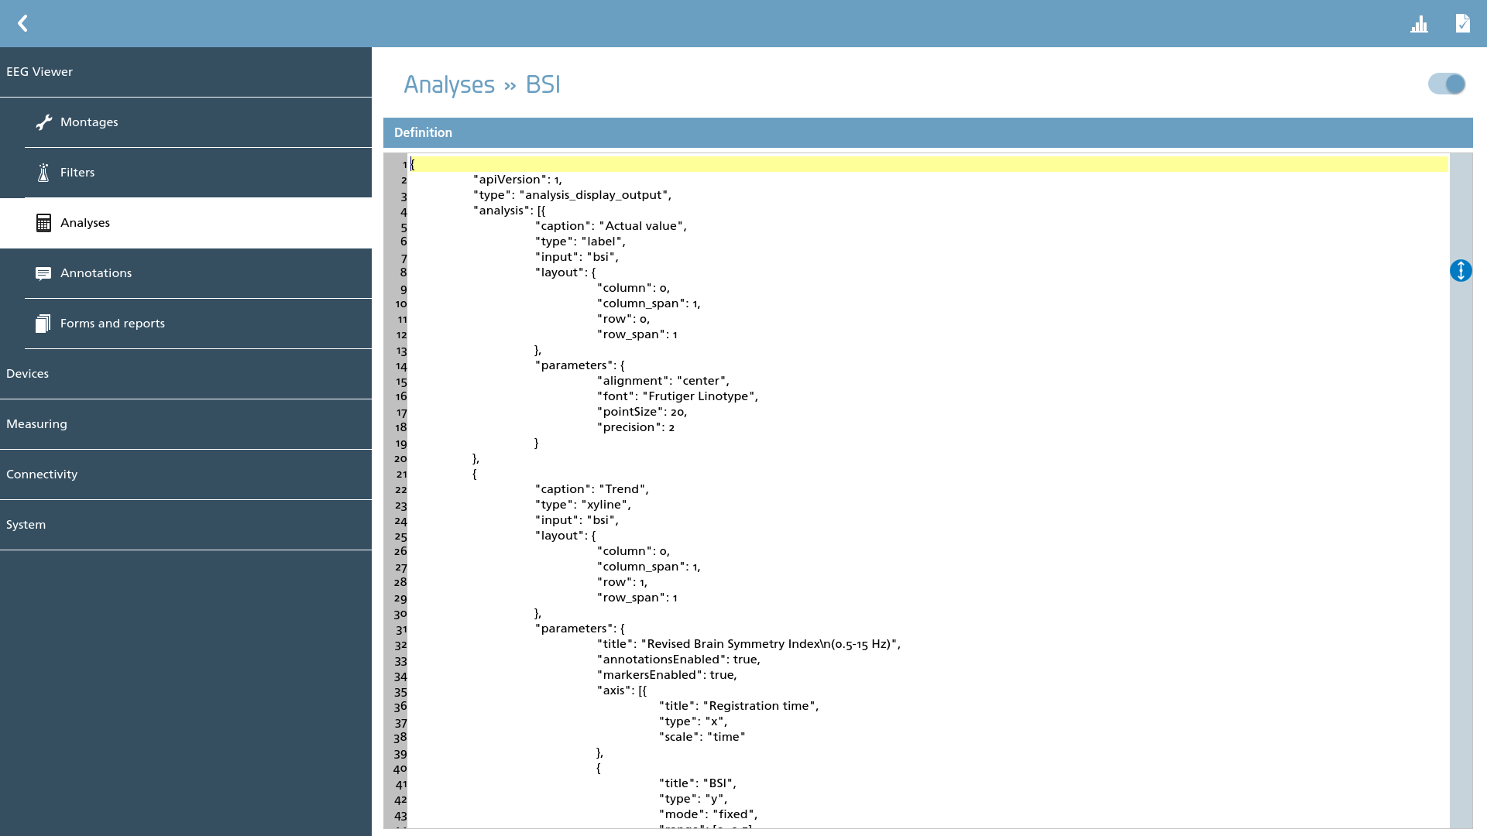Click the Annotations speech bubble icon
This screenshot has width=1487, height=836.
(43, 273)
